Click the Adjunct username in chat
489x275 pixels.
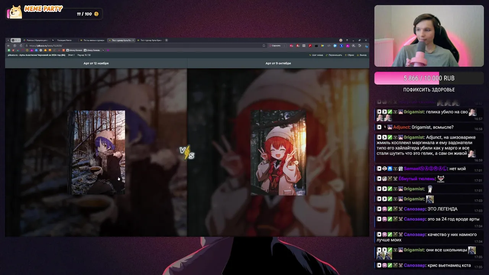[x=402, y=127]
